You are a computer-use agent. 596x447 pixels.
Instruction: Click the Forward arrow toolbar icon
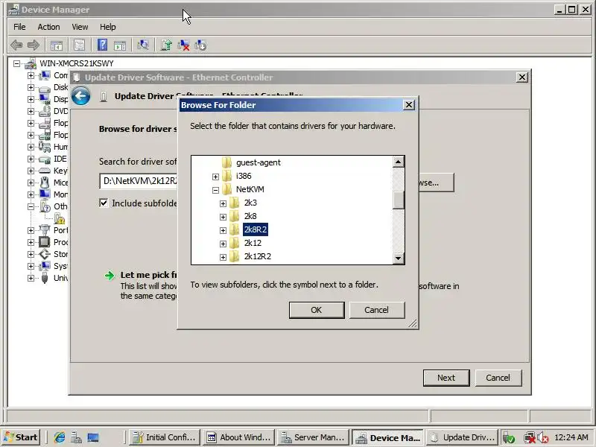(x=34, y=45)
